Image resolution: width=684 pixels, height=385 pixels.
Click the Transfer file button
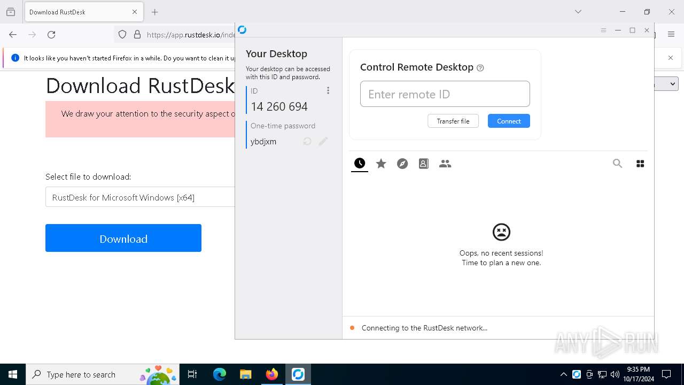[453, 121]
